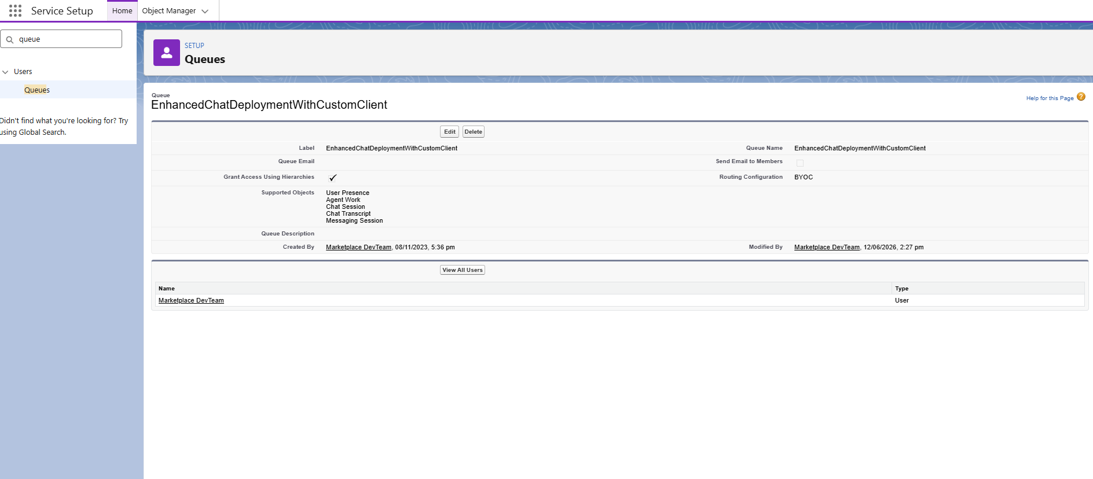Click the purple Queues setup icon
This screenshot has height=479, width=1093.
click(167, 53)
